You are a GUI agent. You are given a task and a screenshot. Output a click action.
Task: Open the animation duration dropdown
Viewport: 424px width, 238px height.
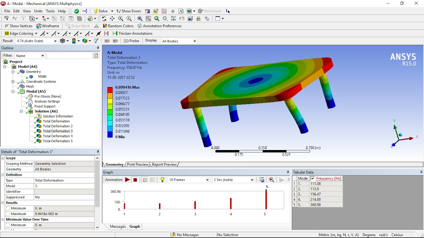(x=252, y=180)
